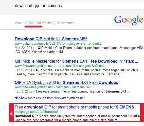The height and width of the screenshot is (126, 144).
Task: Select the Siemens breadcrumb in third result
Action: click(x=62, y=87)
